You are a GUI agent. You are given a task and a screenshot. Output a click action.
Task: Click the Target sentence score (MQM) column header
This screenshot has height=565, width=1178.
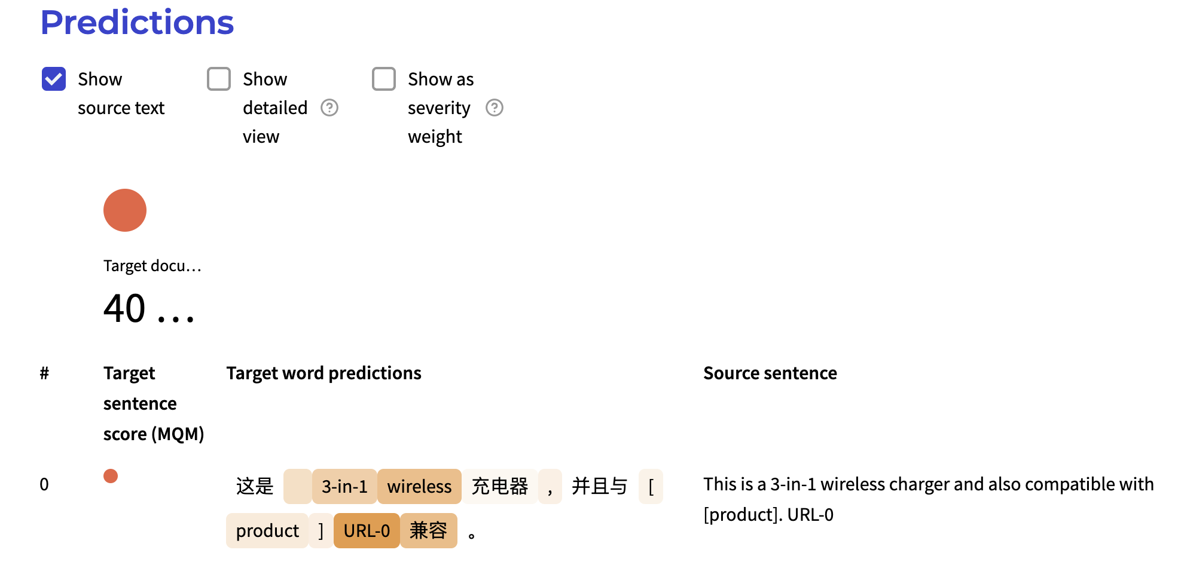pos(153,403)
